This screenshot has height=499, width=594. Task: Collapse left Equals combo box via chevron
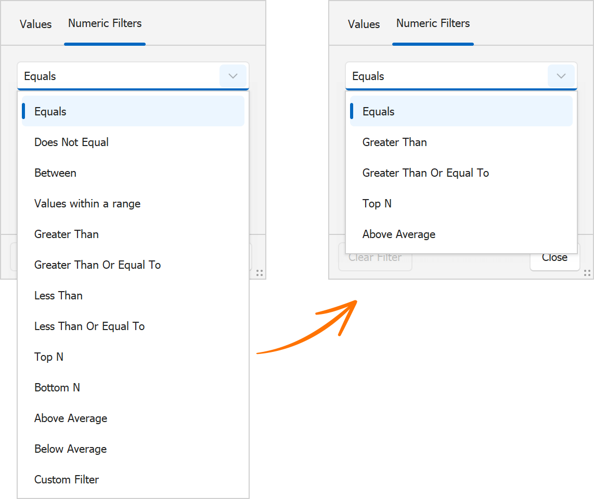233,76
